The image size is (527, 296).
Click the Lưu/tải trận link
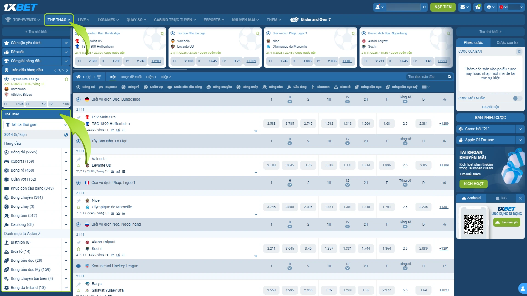[490, 107]
